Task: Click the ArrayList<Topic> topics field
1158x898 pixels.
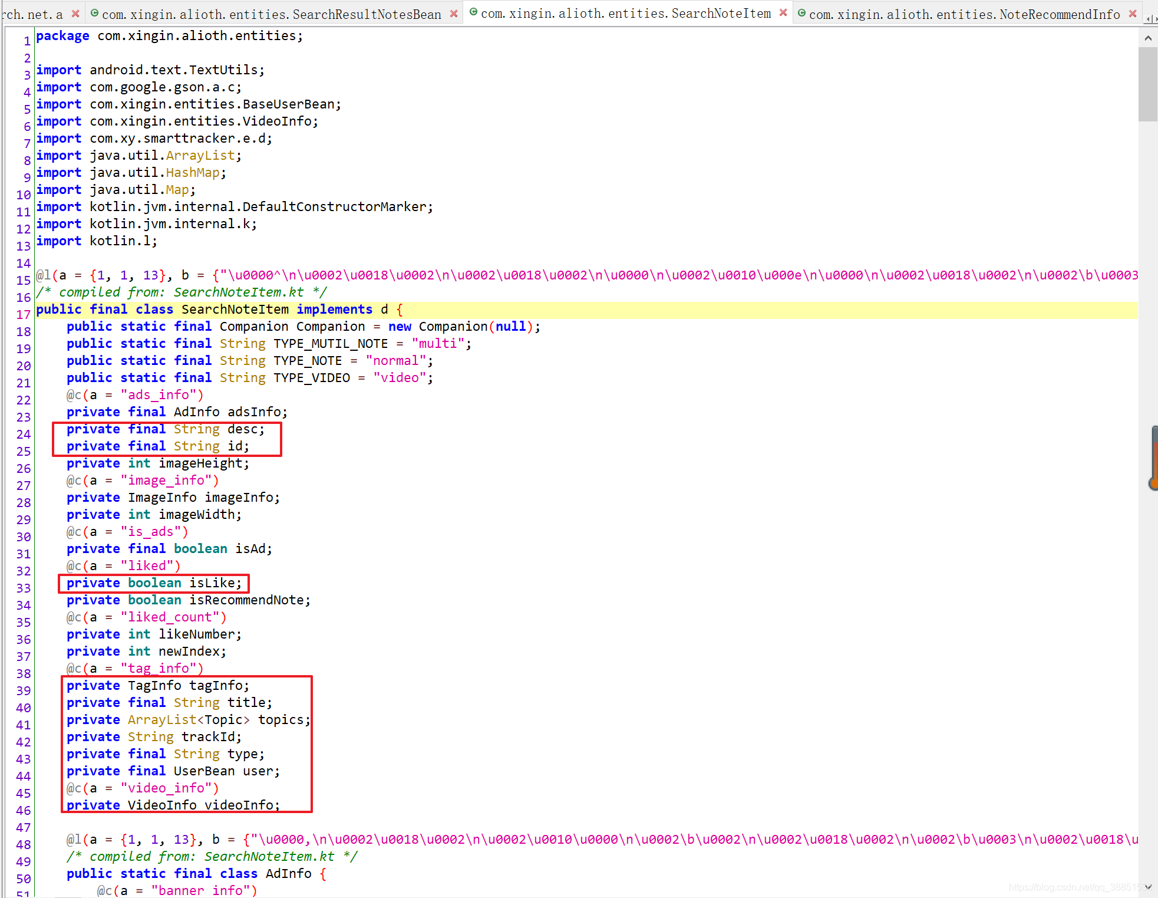Action: click(189, 720)
